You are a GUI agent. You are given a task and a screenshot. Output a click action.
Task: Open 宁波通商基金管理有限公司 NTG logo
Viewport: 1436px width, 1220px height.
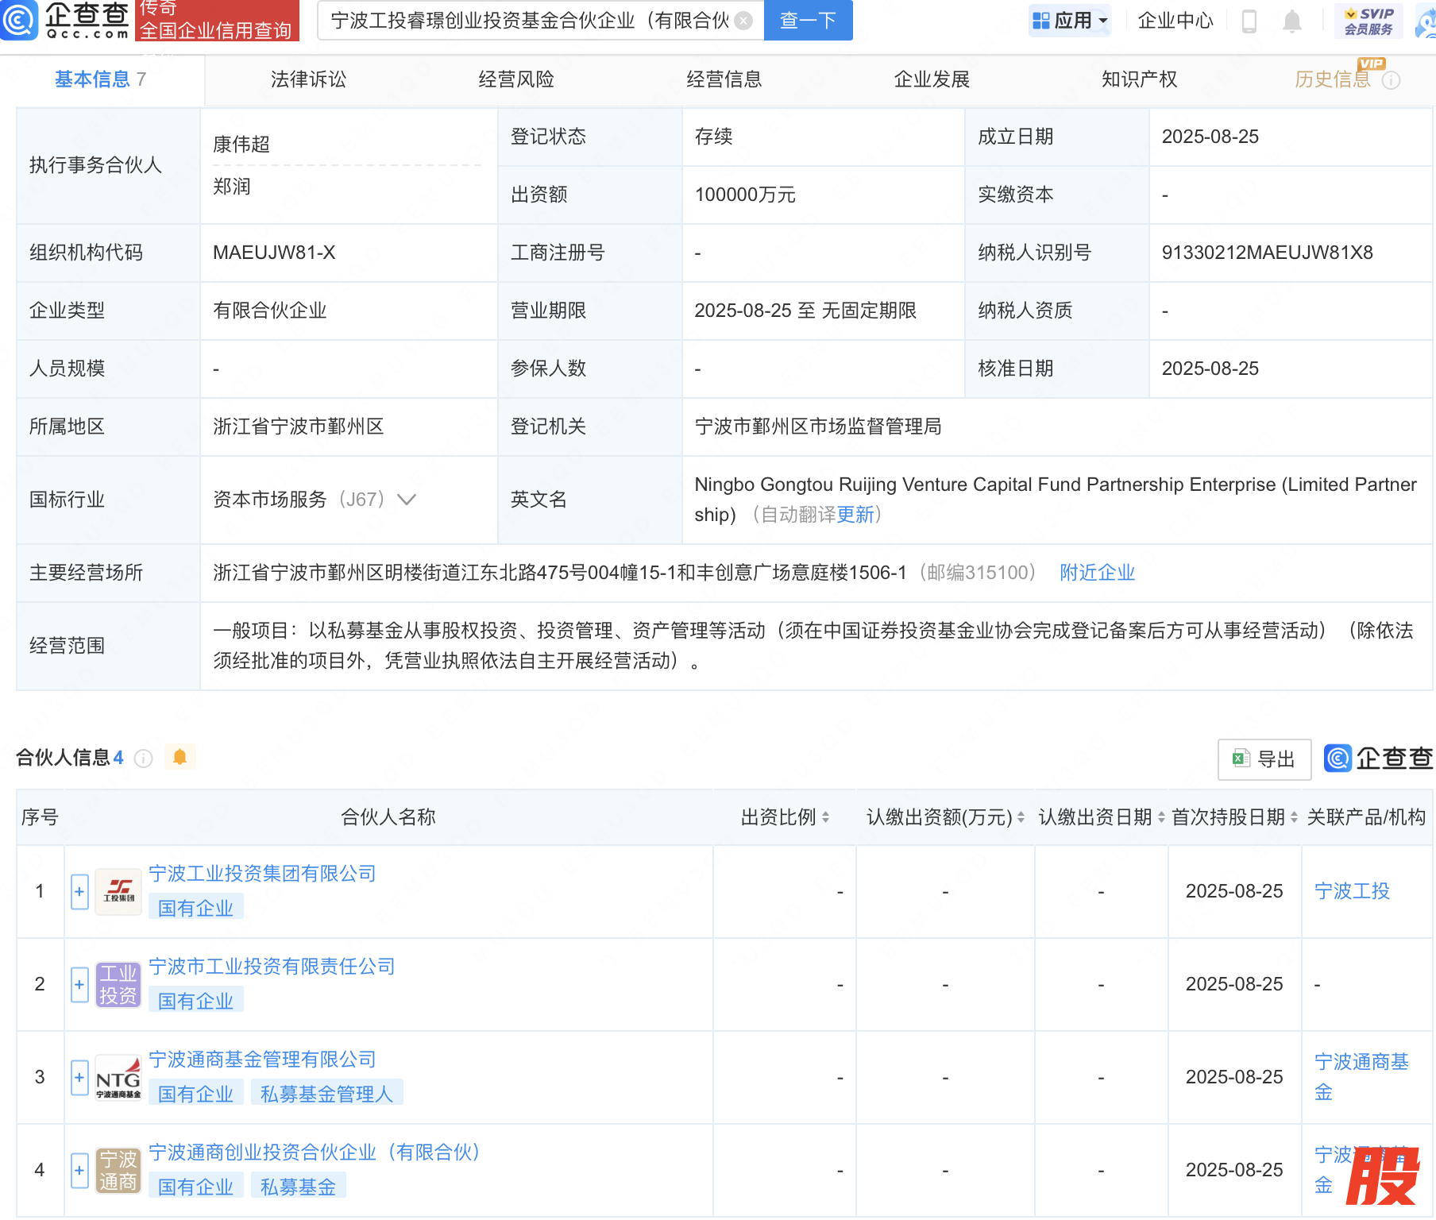pyautogui.click(x=118, y=1077)
